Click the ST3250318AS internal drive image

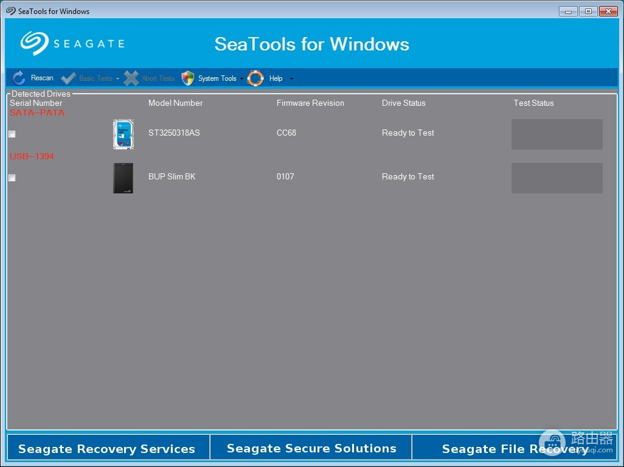(123, 134)
